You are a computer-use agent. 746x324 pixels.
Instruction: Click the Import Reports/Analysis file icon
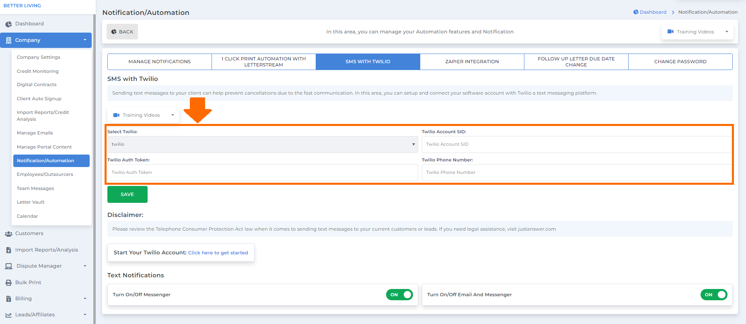8,250
